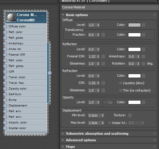This screenshot has width=159, height=149.
Task: Open the Translucency color swatch
Action: (x=134, y=35)
